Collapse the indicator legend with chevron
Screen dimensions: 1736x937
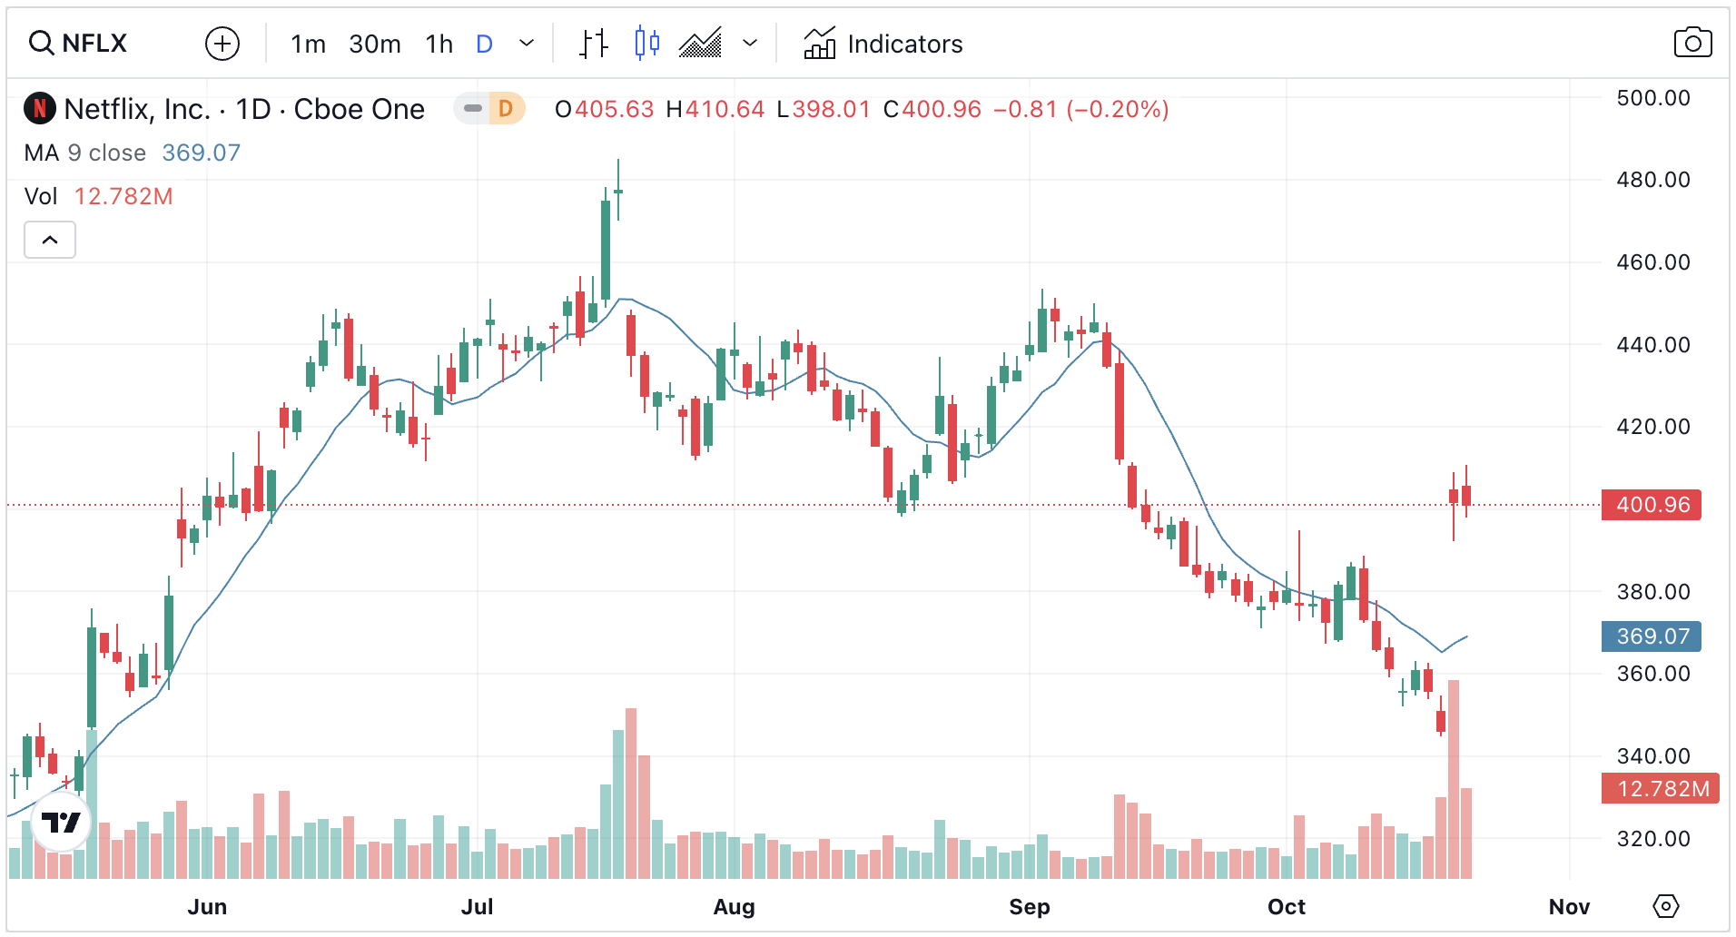click(50, 240)
